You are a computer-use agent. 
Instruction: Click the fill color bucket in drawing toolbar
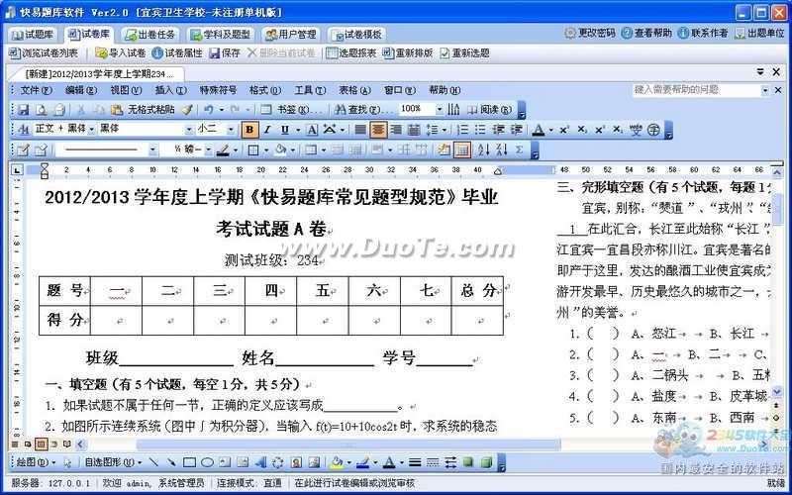point(336,462)
